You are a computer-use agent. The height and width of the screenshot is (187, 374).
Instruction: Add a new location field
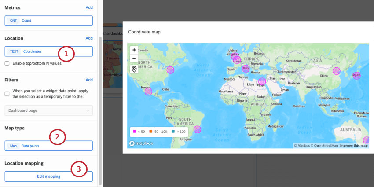pyautogui.click(x=89, y=38)
